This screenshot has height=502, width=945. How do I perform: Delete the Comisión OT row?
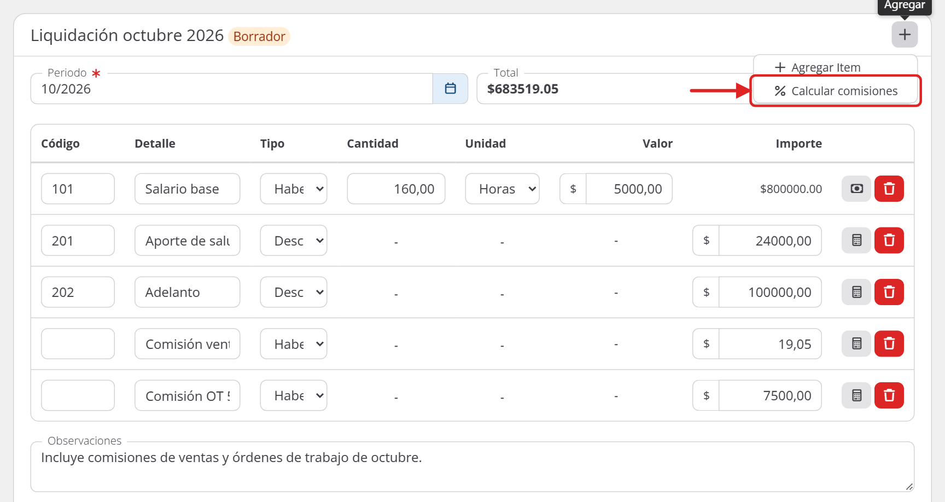[x=889, y=395]
